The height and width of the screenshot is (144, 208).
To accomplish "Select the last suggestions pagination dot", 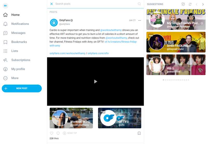I will (x=188, y=80).
